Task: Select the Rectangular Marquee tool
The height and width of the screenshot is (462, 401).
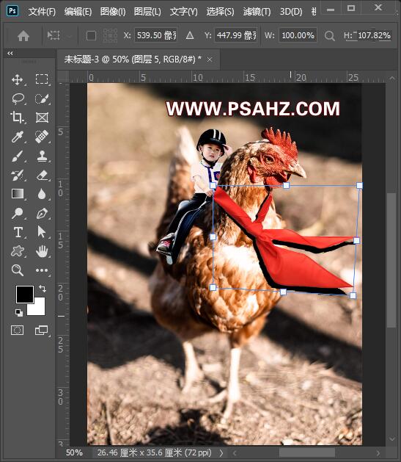Action: tap(42, 79)
